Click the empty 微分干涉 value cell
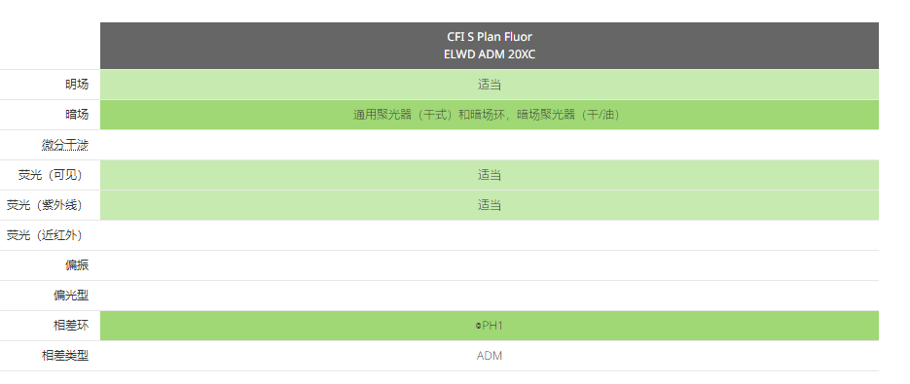 pos(490,145)
